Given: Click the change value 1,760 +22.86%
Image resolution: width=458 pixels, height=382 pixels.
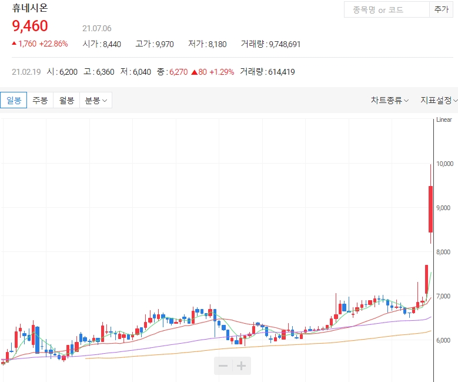Looking at the screenshot, I should point(40,44).
